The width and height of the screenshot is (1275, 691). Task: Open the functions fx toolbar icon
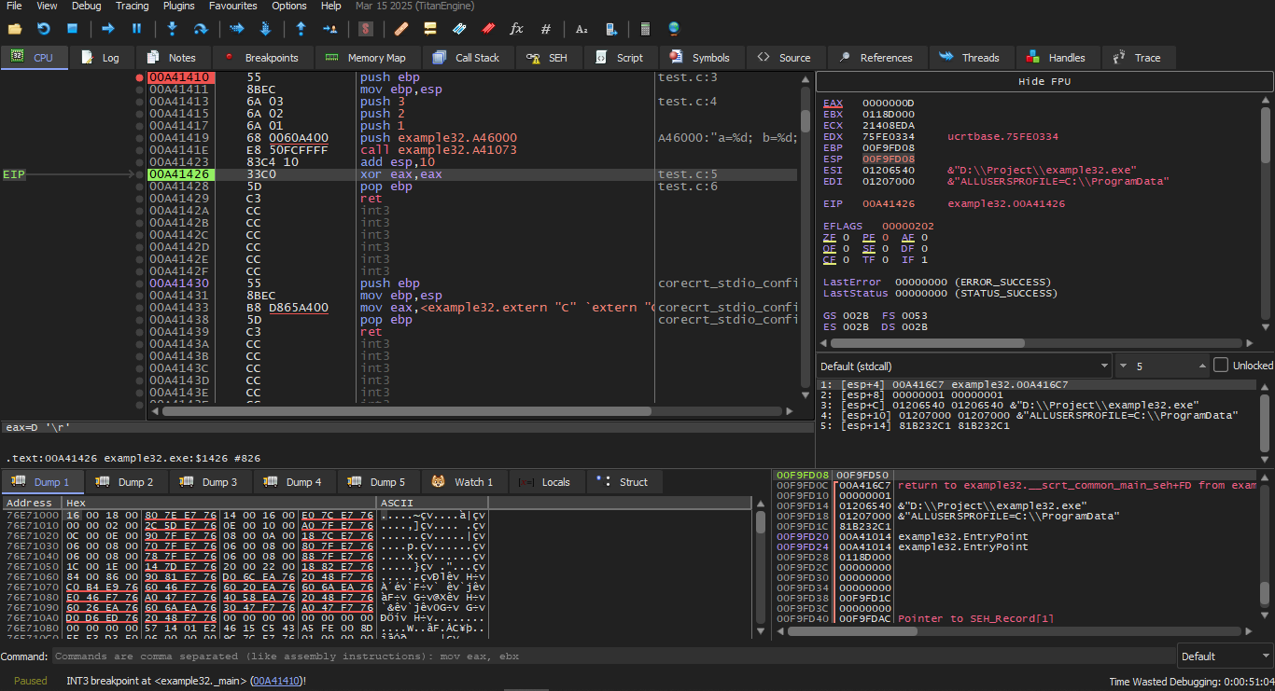[x=516, y=29]
